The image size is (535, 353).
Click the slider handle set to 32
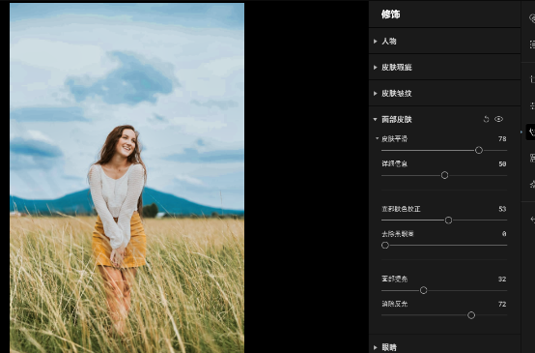[x=423, y=290]
